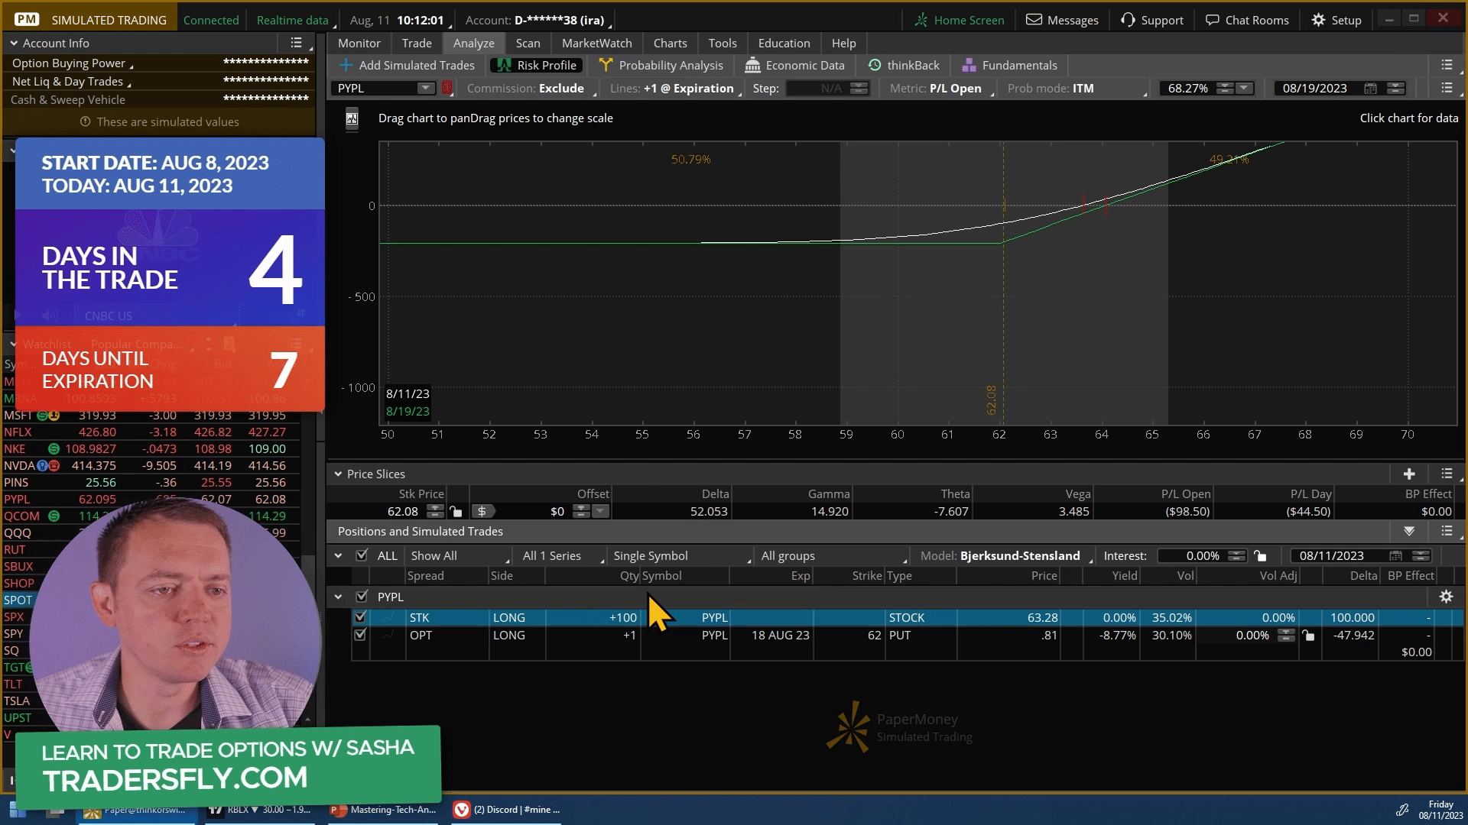1468x825 pixels.
Task: Open calendar picker for 08/11/2023 date
Action: point(1395,556)
